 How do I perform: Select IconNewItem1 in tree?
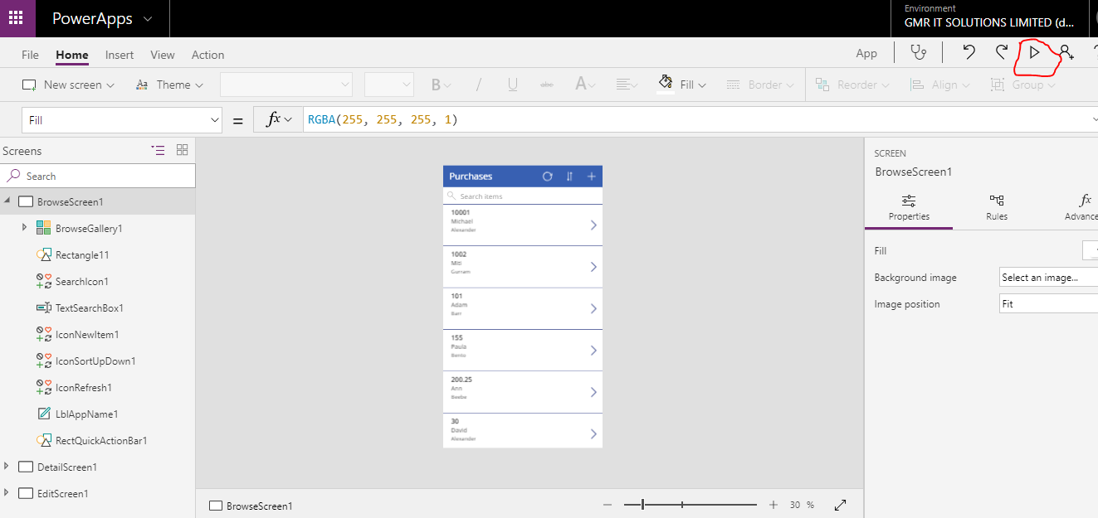tap(86, 334)
